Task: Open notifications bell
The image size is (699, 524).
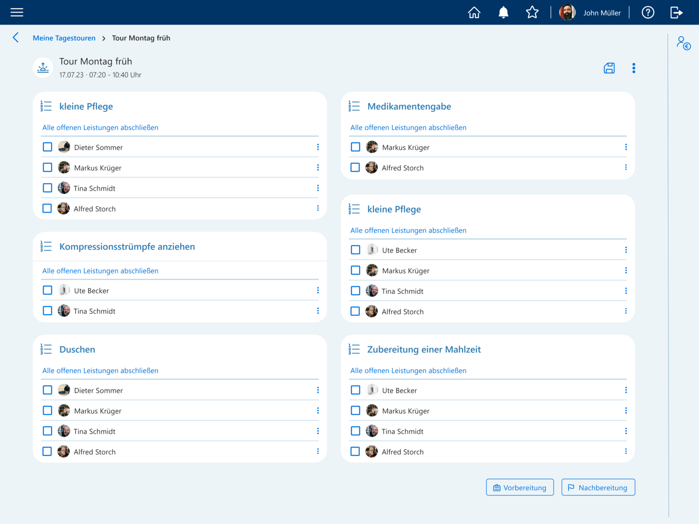Action: 503,13
